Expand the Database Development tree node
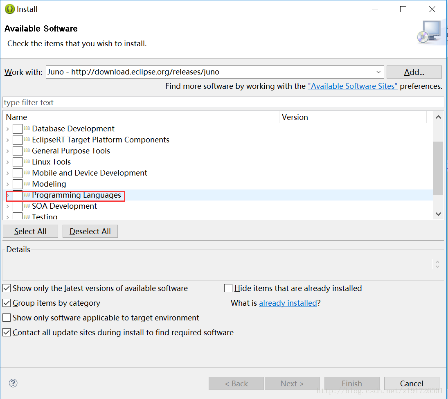448x399 pixels. point(8,129)
